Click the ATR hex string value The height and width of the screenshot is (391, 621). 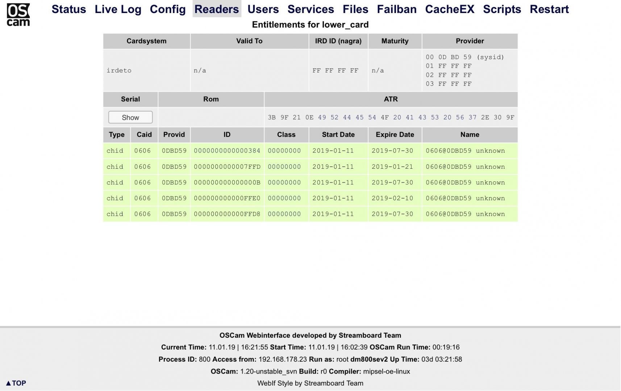[391, 117]
